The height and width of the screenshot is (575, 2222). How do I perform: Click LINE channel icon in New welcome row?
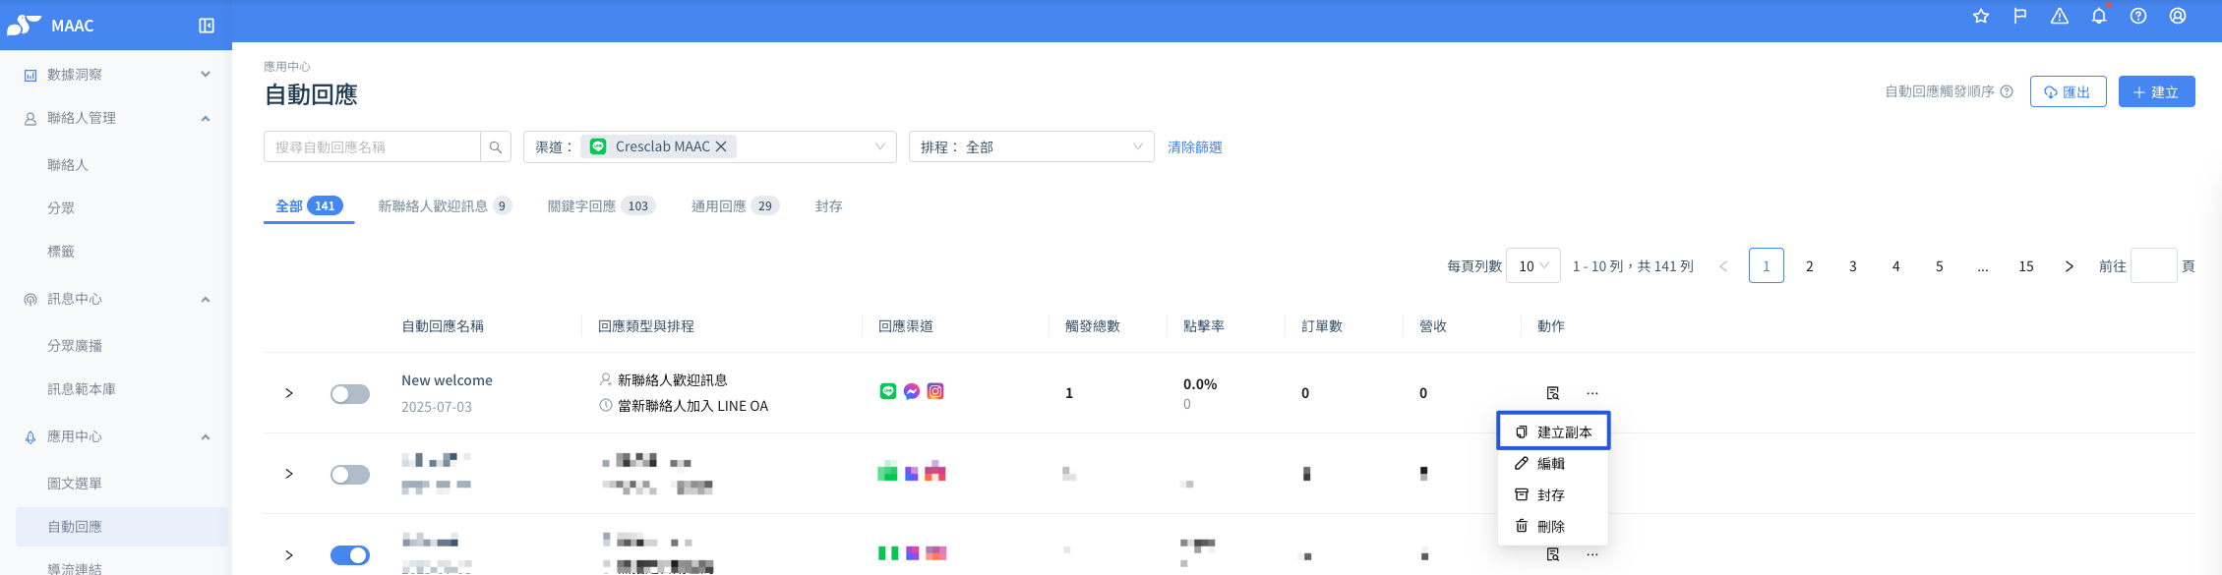[888, 391]
